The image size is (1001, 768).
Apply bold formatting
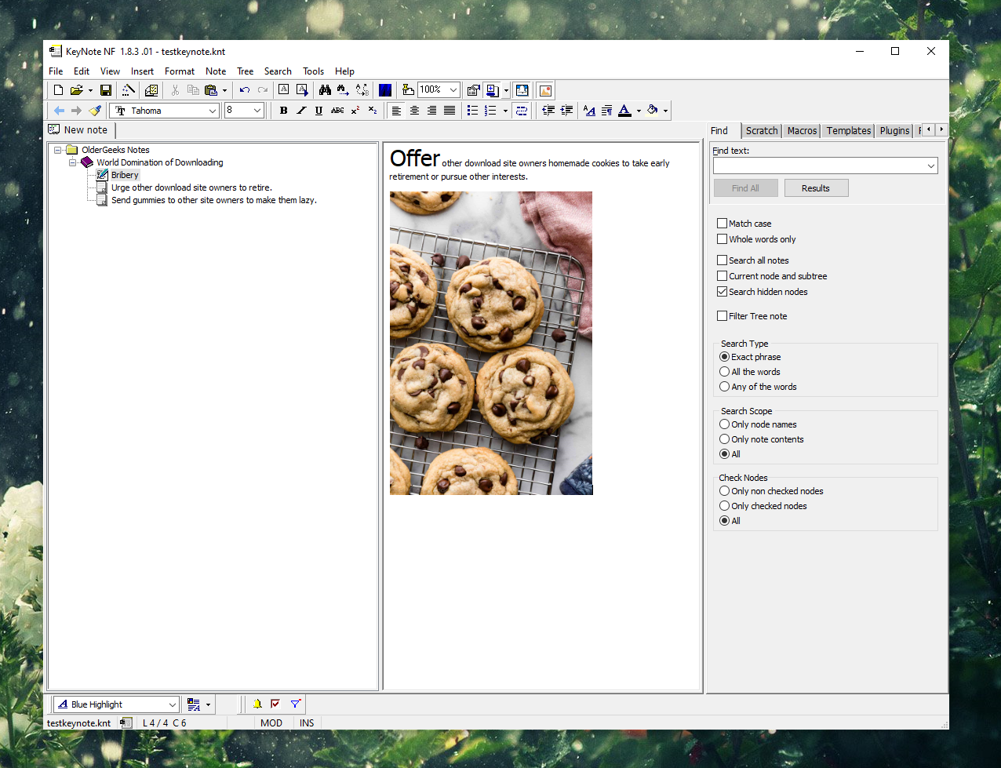(x=283, y=111)
